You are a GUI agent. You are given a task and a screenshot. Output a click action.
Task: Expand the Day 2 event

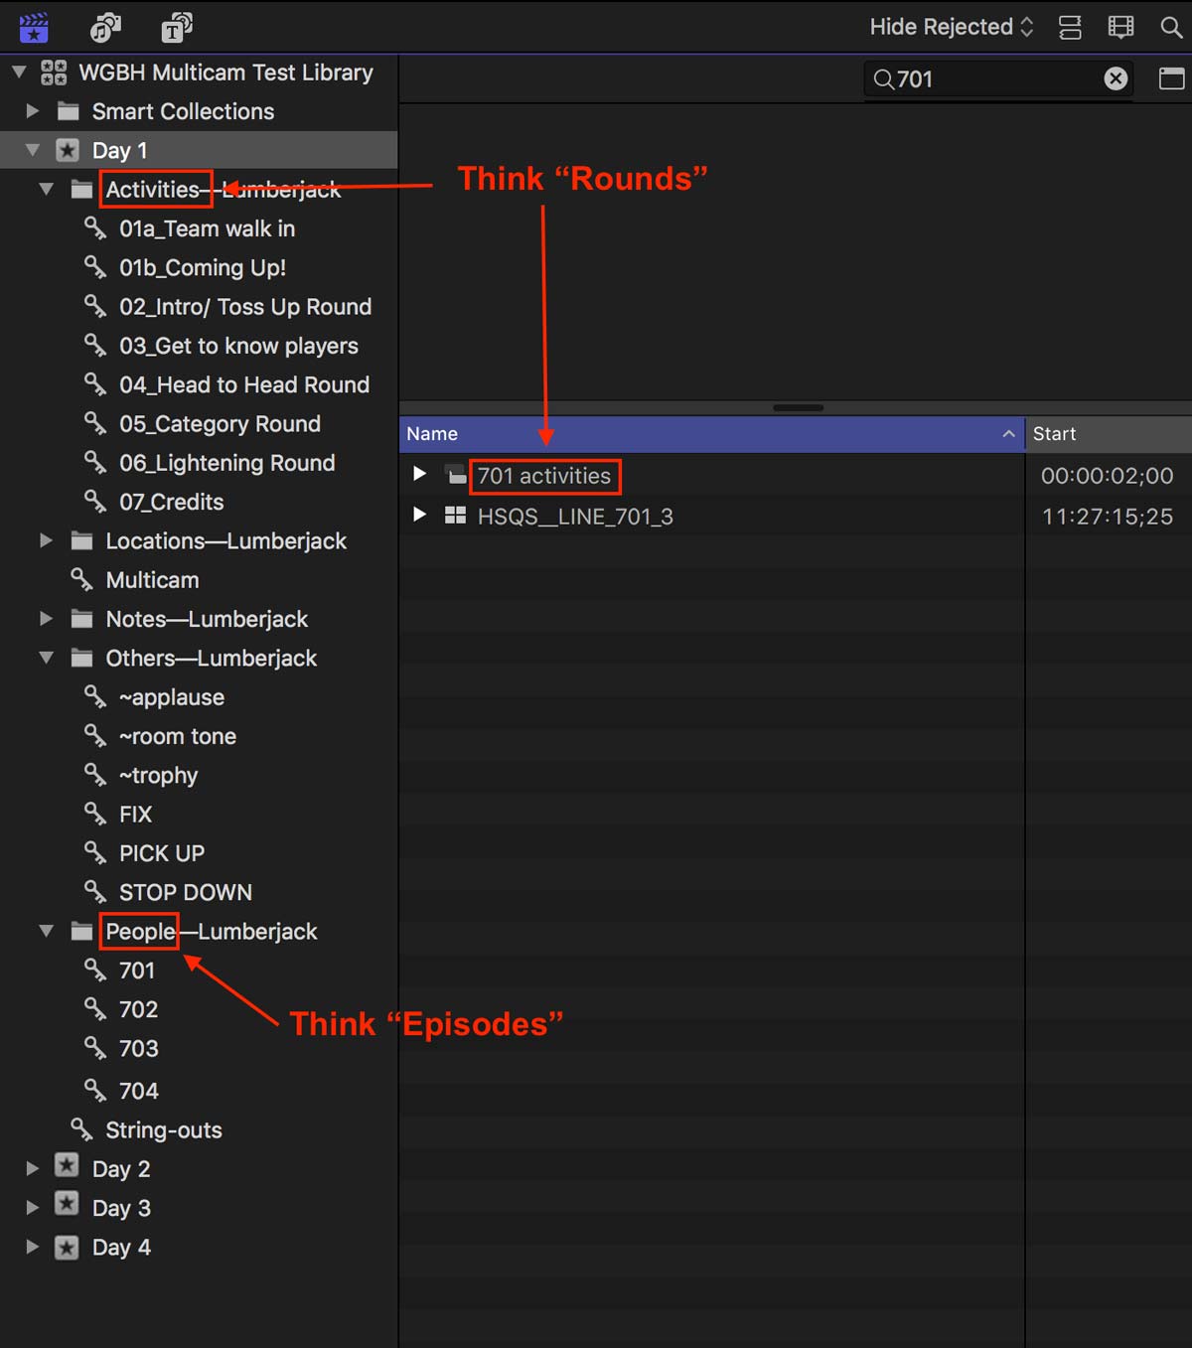point(32,1168)
